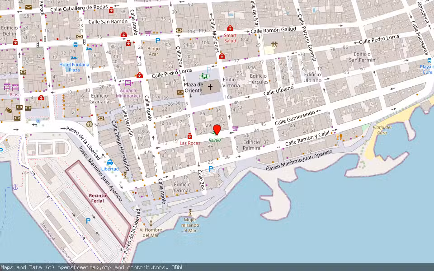Click the information i icon near house number 5A
Screen dimensions: 434x271
coord(89,124)
